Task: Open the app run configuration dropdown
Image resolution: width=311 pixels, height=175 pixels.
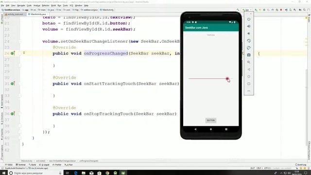Action: (x=247, y=10)
